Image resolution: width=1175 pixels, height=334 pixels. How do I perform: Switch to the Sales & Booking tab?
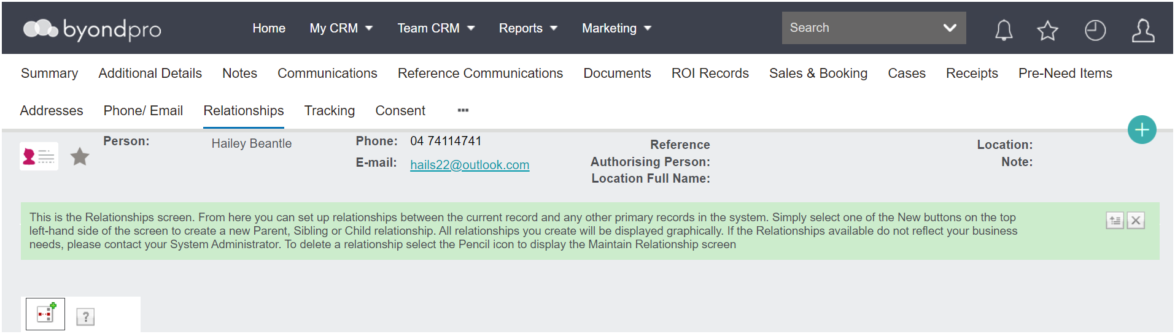[818, 74]
